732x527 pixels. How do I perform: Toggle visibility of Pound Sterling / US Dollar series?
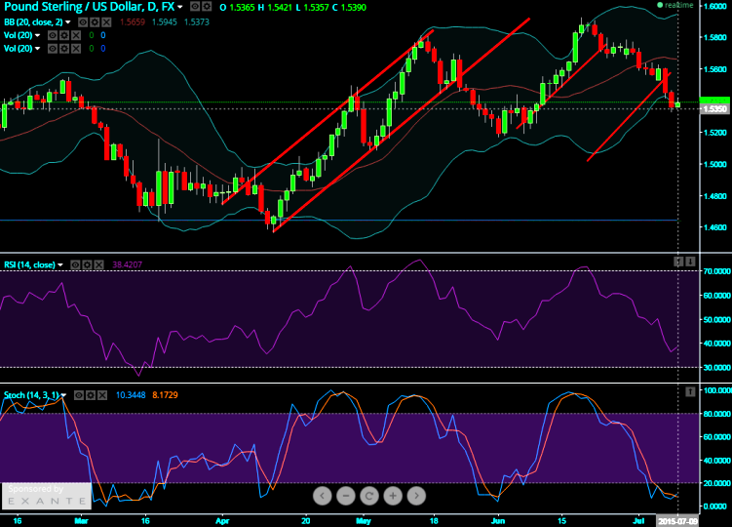(x=195, y=7)
